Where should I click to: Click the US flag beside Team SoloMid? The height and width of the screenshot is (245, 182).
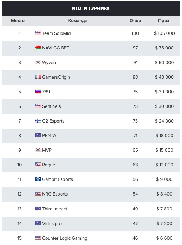pyautogui.click(x=38, y=33)
